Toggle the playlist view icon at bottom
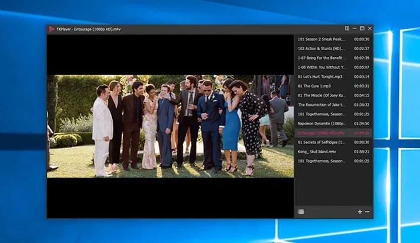This screenshot has height=243, width=420. tap(300, 212)
